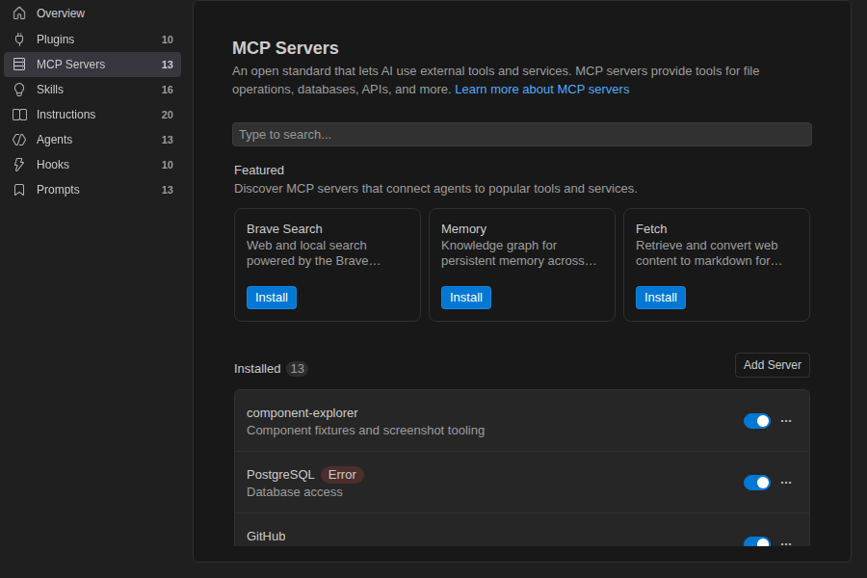The width and height of the screenshot is (867, 578).
Task: Click the Hooks lightning bolt icon
Action: (19, 165)
